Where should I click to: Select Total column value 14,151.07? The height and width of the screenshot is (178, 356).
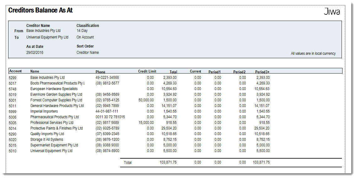(169, 106)
